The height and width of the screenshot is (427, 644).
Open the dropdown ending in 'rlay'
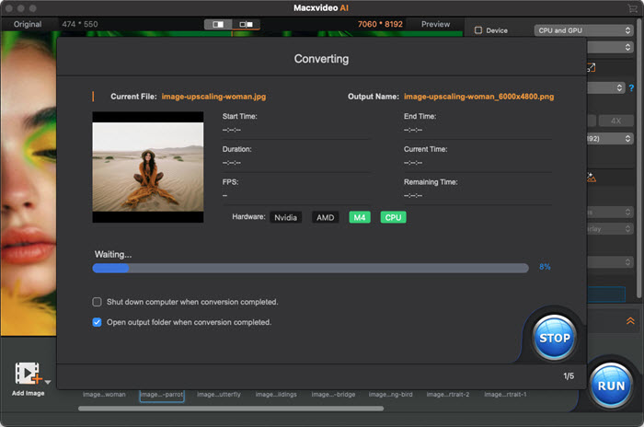(610, 229)
